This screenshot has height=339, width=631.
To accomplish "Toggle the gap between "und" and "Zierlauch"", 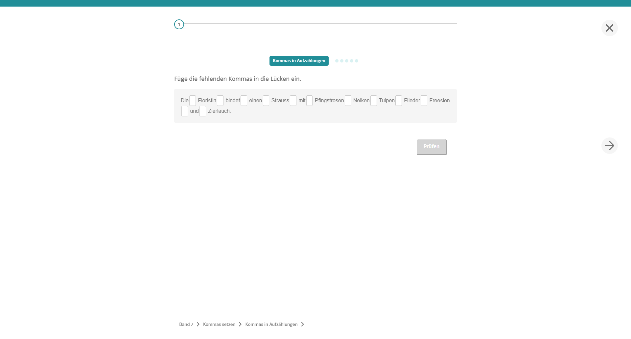I will [x=203, y=111].
